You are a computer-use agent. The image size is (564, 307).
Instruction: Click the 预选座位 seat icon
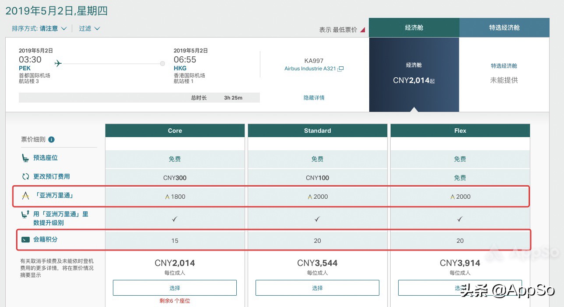[x=25, y=157]
